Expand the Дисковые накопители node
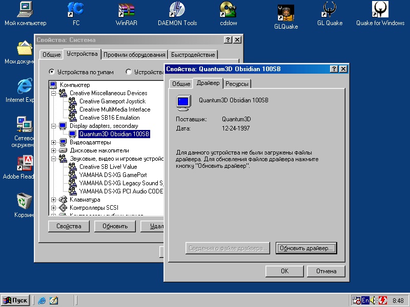Image resolution: width=410 pixels, height=307 pixels. pos(54,150)
